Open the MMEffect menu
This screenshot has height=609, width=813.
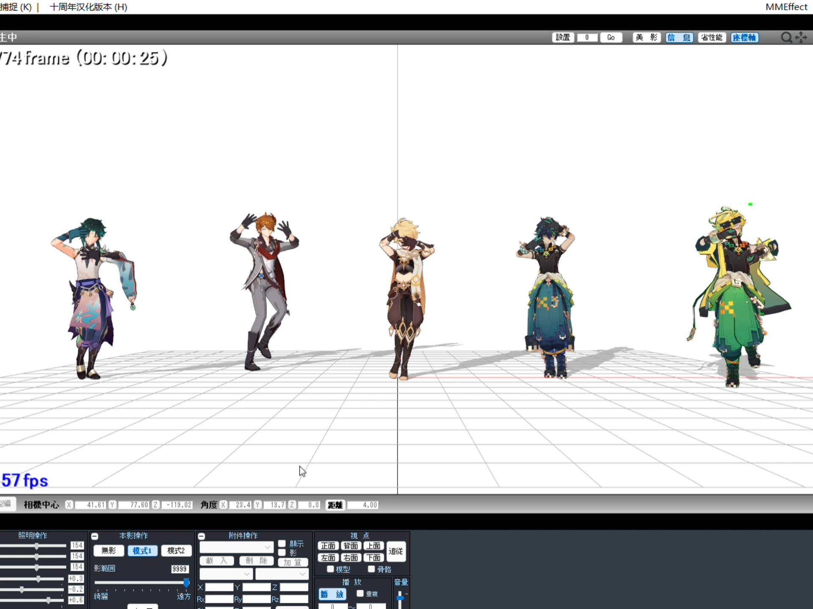[786, 7]
